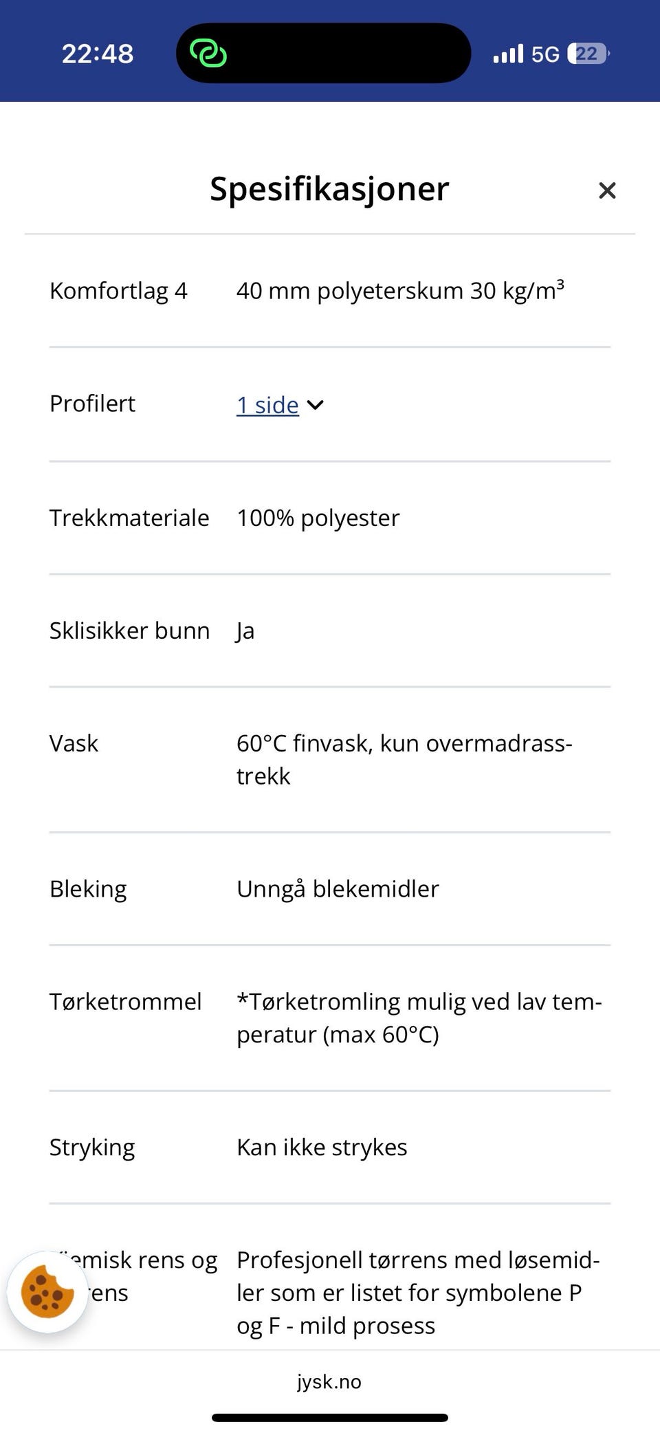Tap the Ja value for Sklisikker bunn
The image size is (660, 1435).
245,630
